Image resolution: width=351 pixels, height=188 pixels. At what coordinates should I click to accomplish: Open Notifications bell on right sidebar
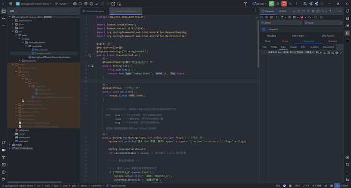click(x=347, y=11)
